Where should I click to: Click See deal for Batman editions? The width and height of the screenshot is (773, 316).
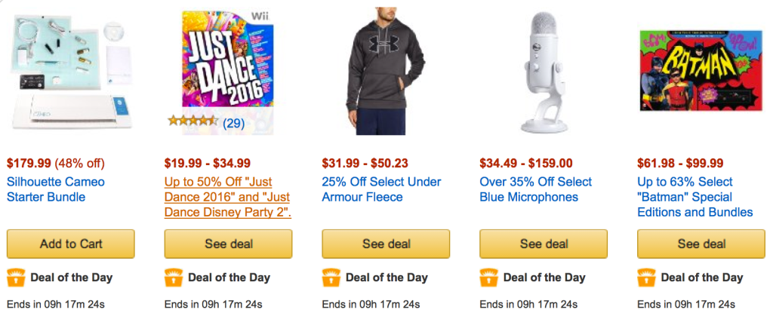coord(701,244)
